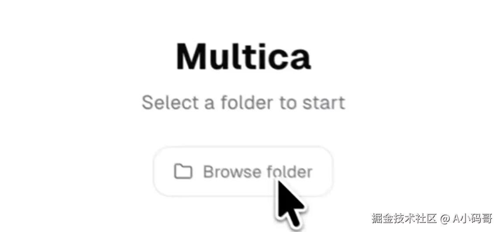Image resolution: width=500 pixels, height=232 pixels.
Task: Click the word 'Browse' in the button
Action: coord(232,172)
